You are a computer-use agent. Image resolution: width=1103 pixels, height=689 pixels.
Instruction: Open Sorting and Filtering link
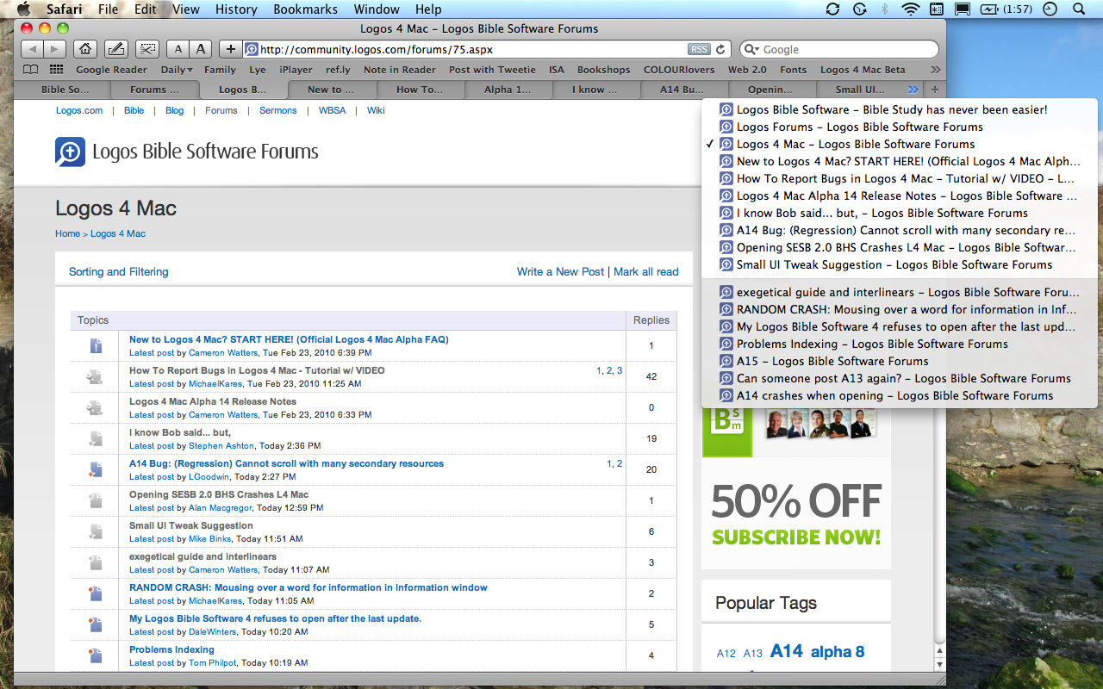119,271
